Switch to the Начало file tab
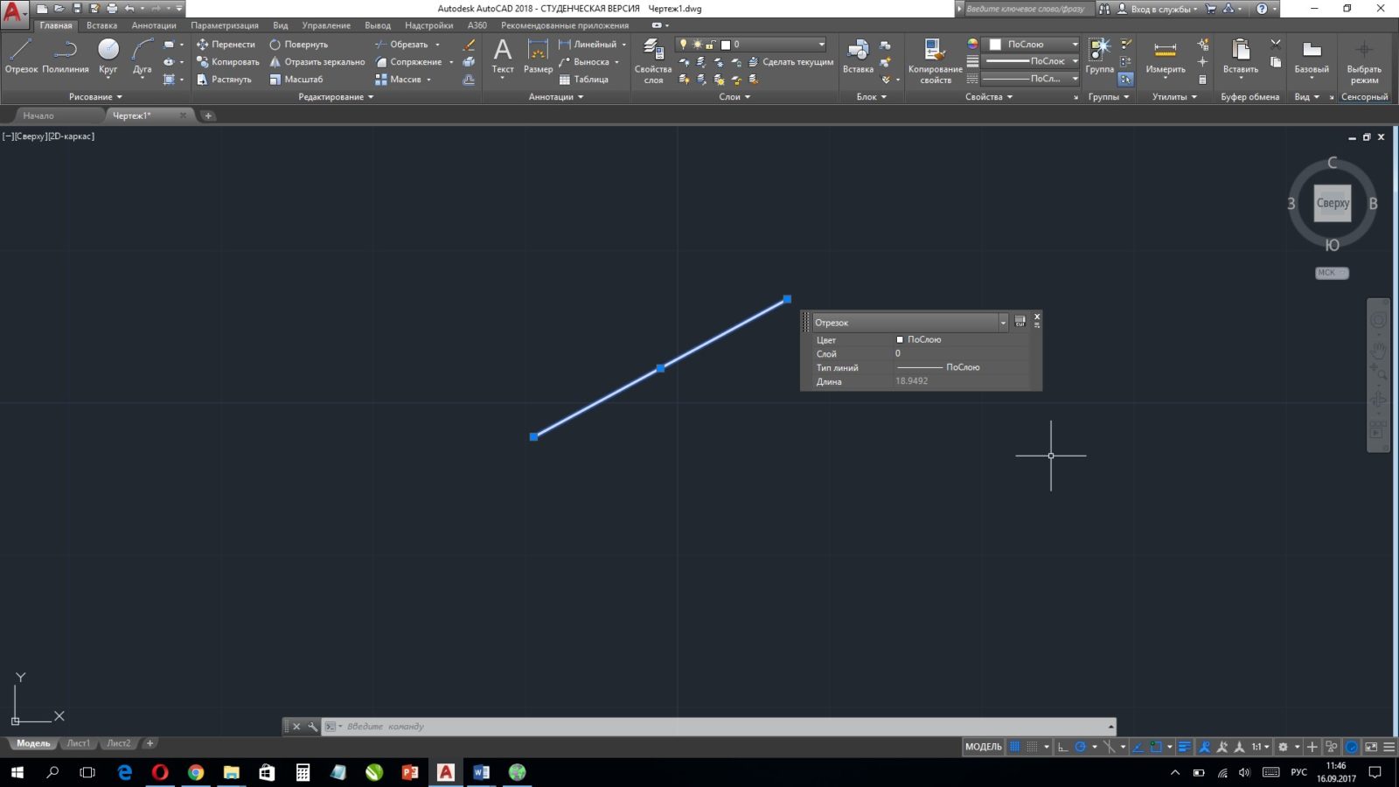 point(38,115)
